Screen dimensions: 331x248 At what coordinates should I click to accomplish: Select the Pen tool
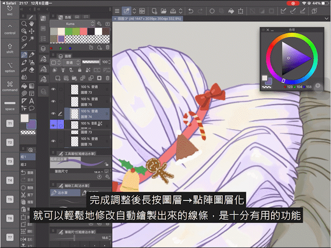point(24,55)
